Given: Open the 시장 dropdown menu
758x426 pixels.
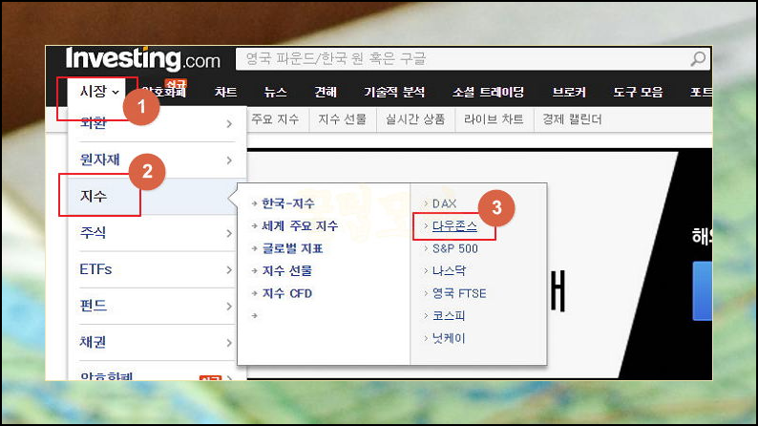Looking at the screenshot, I should pos(99,91).
